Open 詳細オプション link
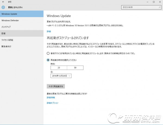163x125 pixels. point(52,103)
